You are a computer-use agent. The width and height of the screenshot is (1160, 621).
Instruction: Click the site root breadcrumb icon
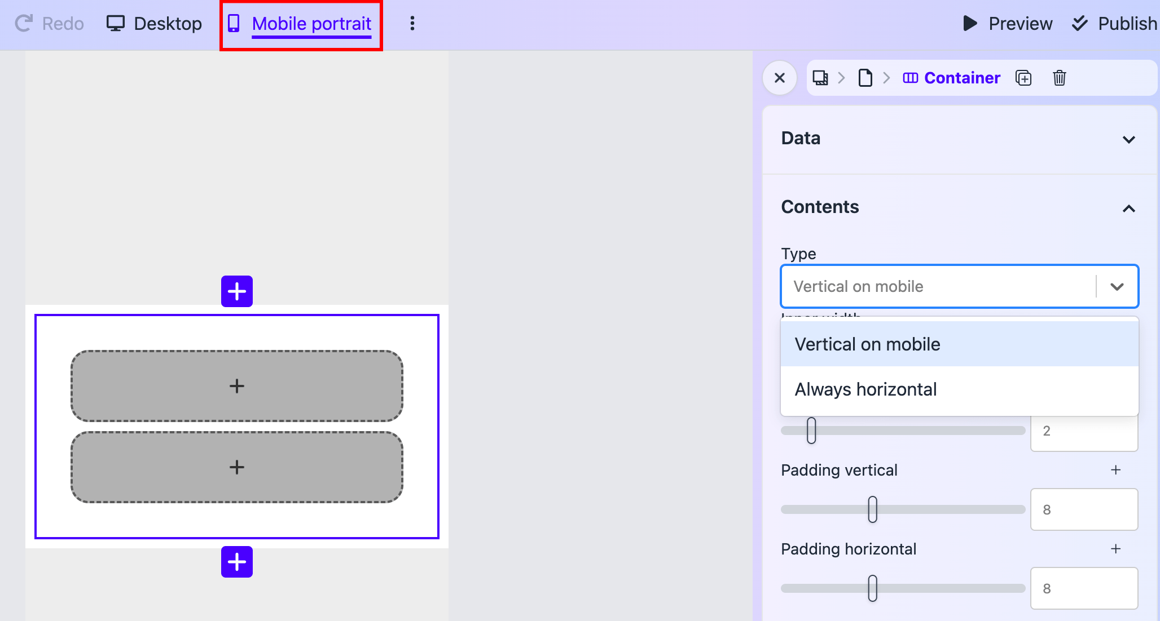tap(820, 78)
